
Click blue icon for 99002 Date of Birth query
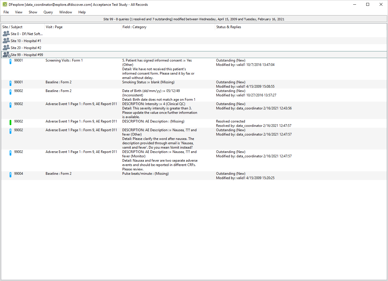point(10,92)
